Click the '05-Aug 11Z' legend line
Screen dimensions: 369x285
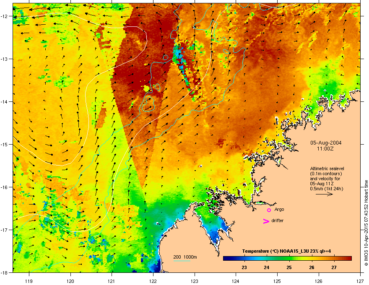(x=322, y=184)
